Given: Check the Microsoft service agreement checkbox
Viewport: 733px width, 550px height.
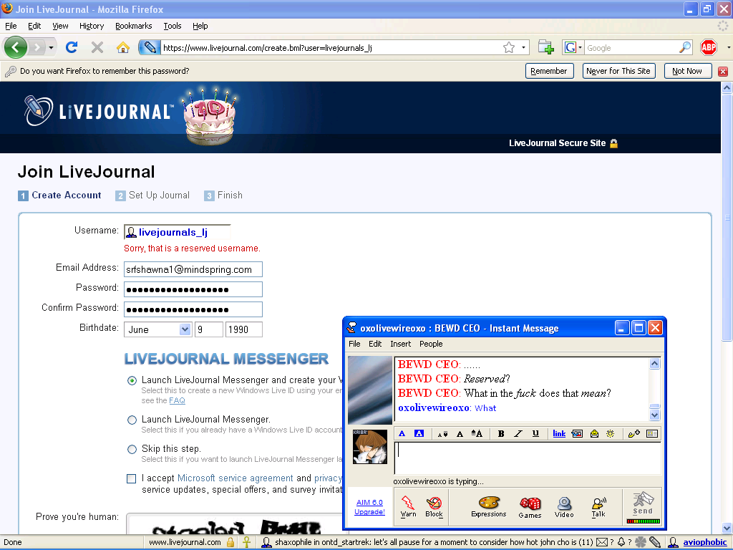Looking at the screenshot, I should click(132, 478).
